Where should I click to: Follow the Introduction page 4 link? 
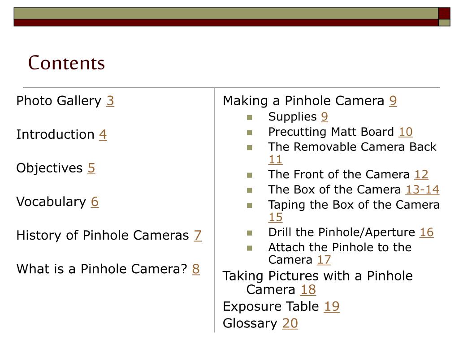103,134
